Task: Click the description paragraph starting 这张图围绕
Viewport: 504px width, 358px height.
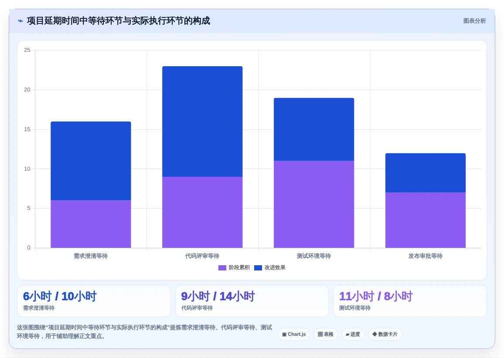Action: (x=144, y=332)
